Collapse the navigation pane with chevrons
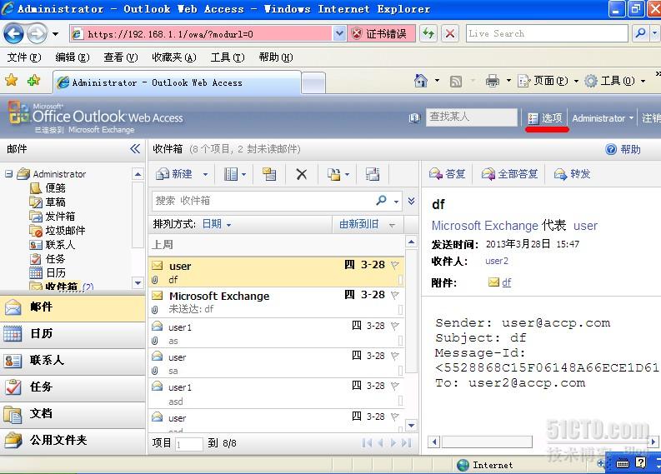 pyautogui.click(x=135, y=149)
